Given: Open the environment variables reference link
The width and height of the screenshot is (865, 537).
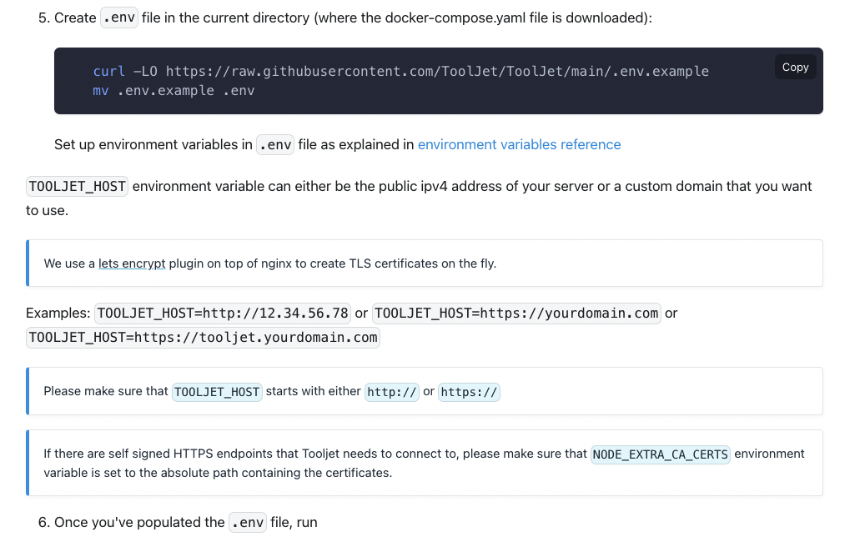Looking at the screenshot, I should (519, 144).
